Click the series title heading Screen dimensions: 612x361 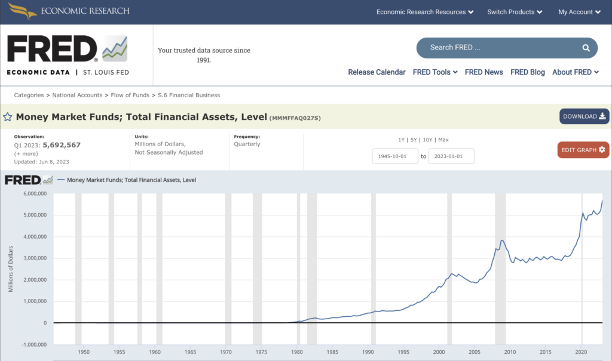click(141, 117)
